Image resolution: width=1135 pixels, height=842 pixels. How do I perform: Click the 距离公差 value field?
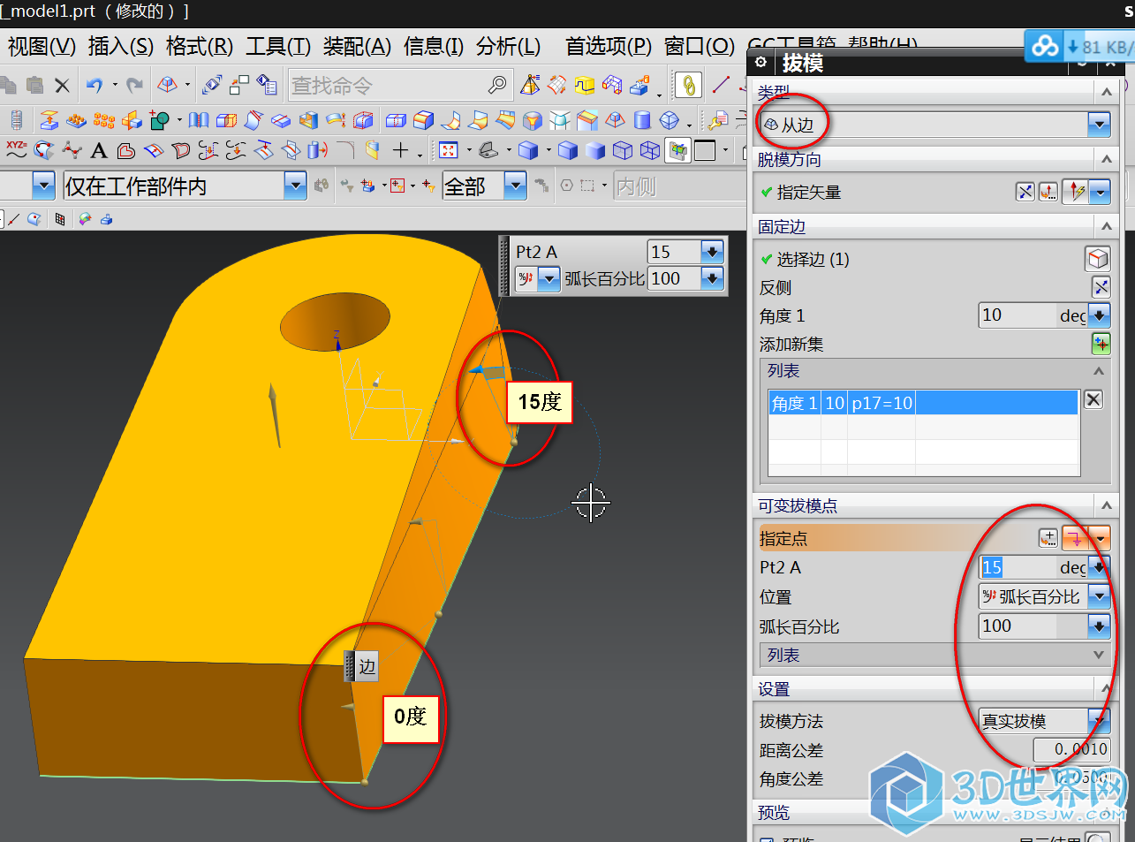click(1071, 749)
